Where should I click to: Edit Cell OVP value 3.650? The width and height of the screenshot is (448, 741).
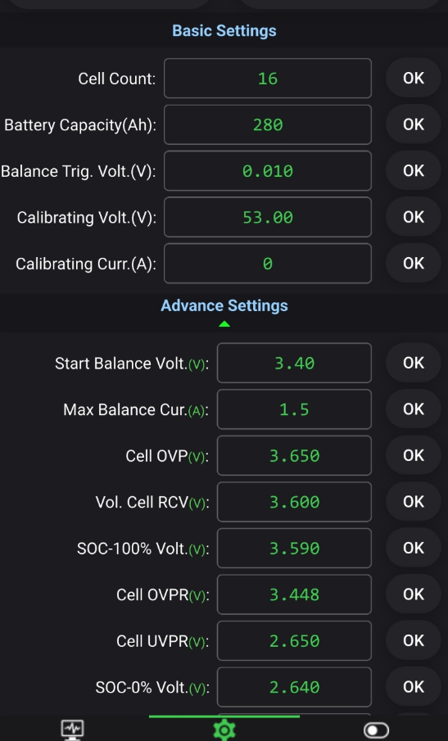pos(294,455)
